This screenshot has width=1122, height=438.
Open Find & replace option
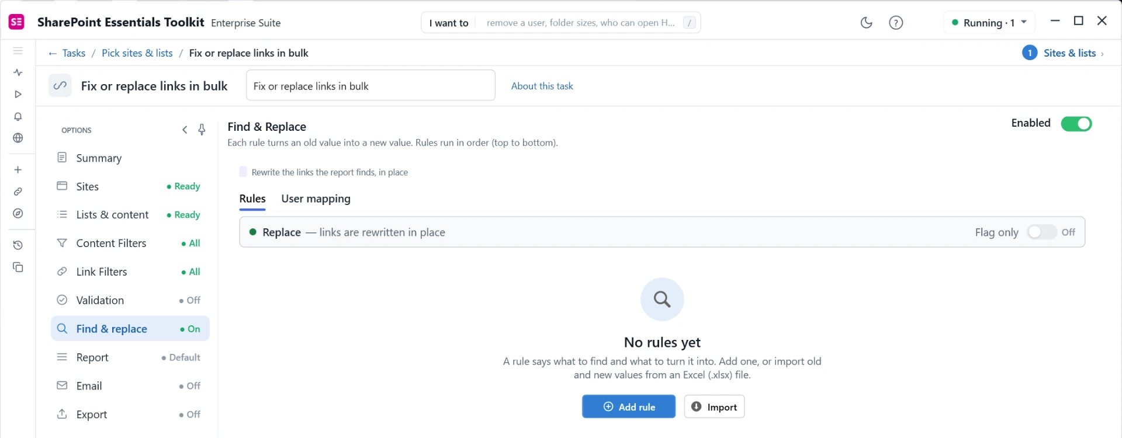coord(130,329)
